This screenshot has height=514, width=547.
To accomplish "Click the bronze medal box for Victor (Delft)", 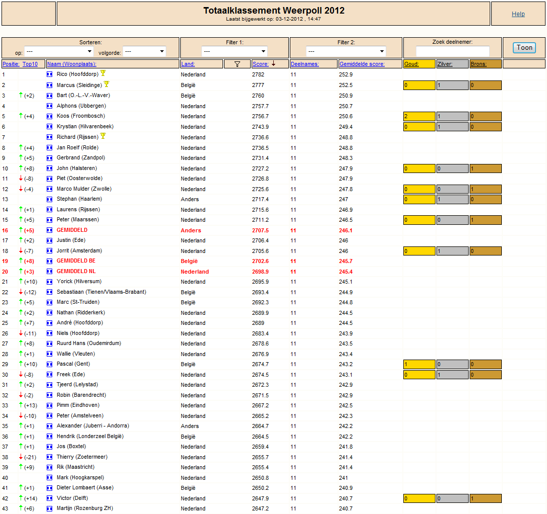I will (x=486, y=498).
